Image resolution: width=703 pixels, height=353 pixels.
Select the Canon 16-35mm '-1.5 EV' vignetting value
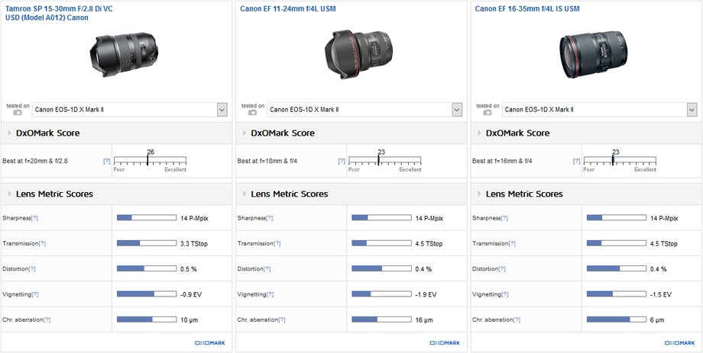pyautogui.click(x=661, y=294)
